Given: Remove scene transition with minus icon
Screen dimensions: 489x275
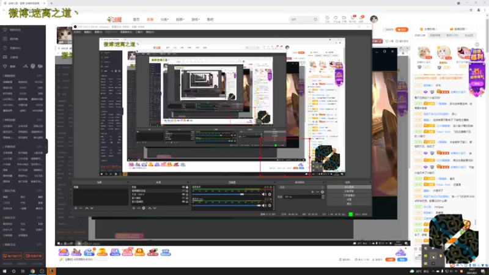Looking at the screenshot, I should click(317, 192).
